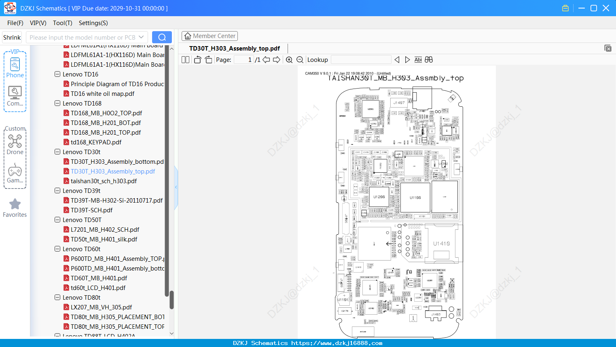The width and height of the screenshot is (616, 347).
Task: Open TD39T-SCH.pdf
Action: pyautogui.click(x=91, y=210)
